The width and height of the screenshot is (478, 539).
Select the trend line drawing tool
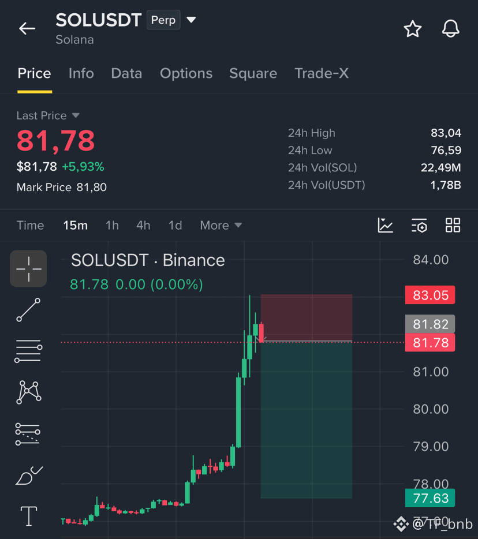click(28, 310)
